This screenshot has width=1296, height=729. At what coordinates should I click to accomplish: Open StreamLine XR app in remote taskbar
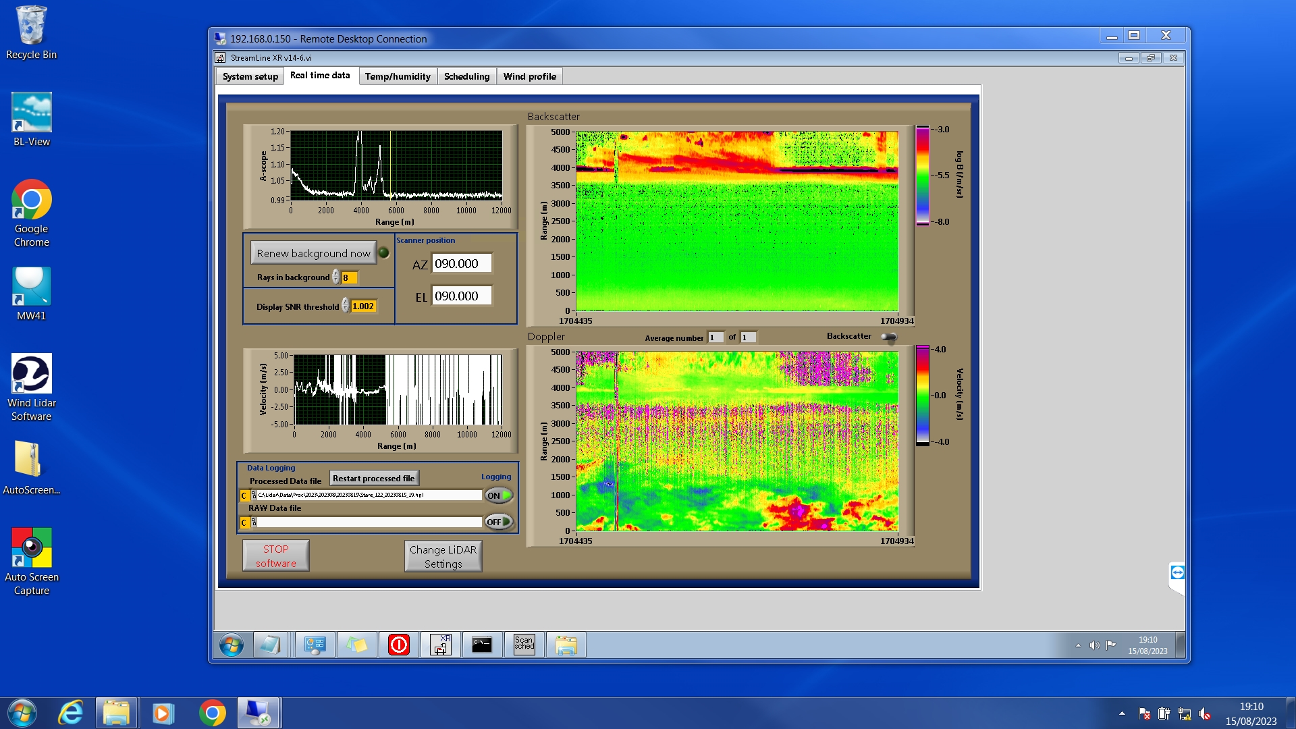441,645
